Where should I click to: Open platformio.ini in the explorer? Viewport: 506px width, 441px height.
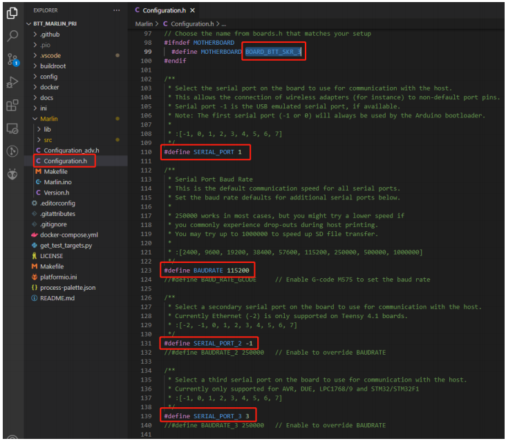point(58,277)
